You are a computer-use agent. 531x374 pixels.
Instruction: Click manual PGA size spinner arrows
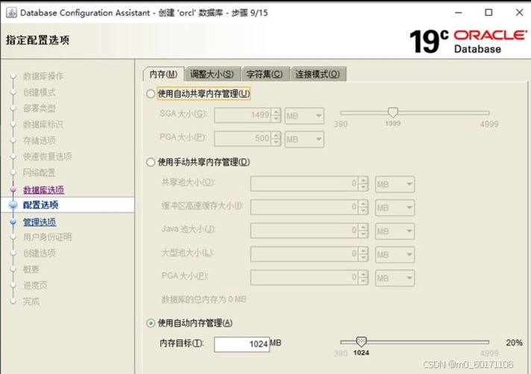click(363, 277)
